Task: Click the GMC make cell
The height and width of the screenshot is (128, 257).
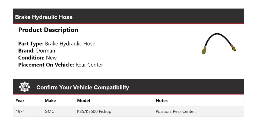Action: (x=50, y=111)
